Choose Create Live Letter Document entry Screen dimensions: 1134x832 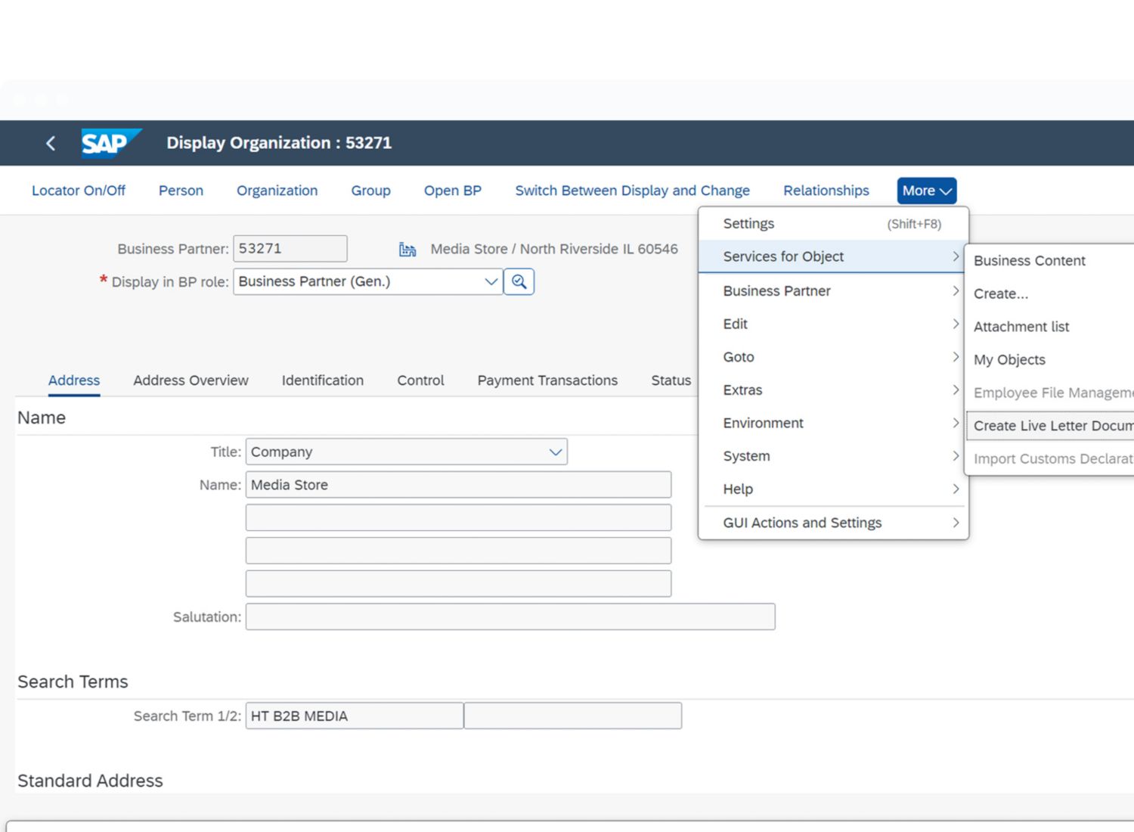point(1052,426)
